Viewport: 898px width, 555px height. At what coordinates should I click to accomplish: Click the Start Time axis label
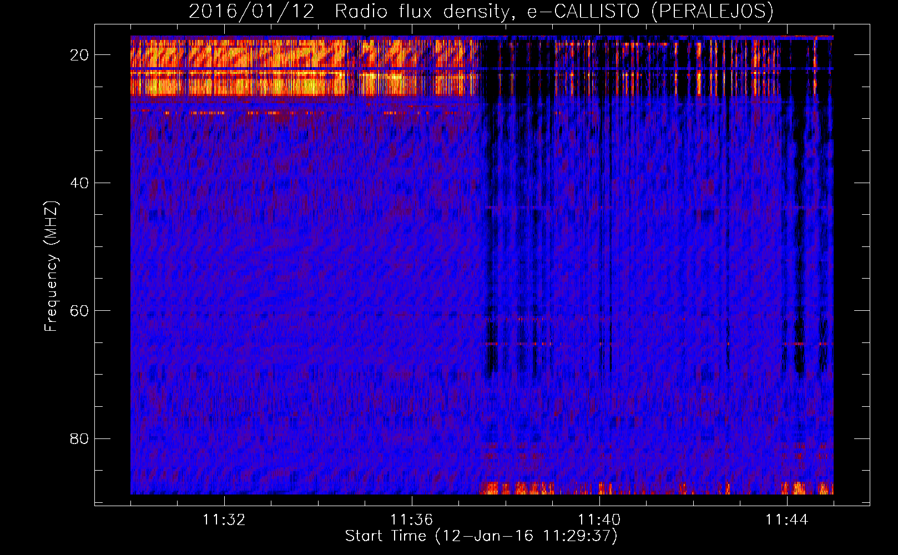[x=481, y=536]
